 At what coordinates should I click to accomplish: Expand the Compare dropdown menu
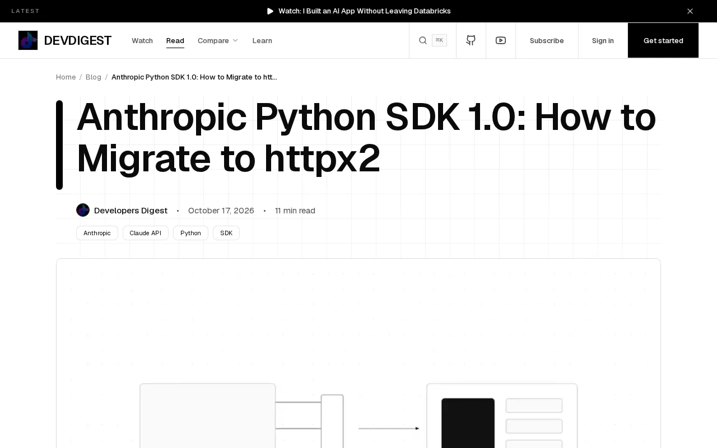[218, 40]
